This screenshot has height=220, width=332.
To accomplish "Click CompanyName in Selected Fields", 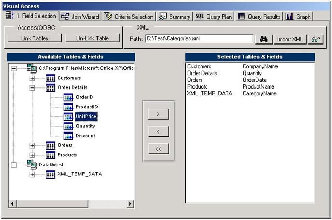I will pyautogui.click(x=260, y=67).
